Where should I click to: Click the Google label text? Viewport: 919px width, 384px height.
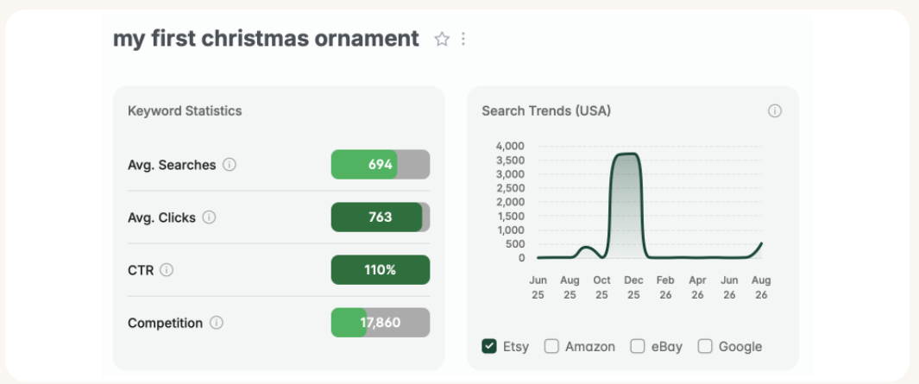coord(740,347)
